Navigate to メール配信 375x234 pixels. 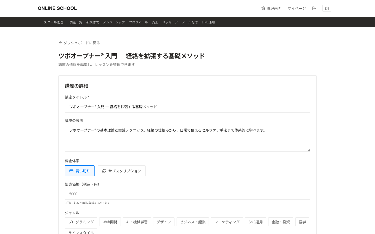(190, 22)
